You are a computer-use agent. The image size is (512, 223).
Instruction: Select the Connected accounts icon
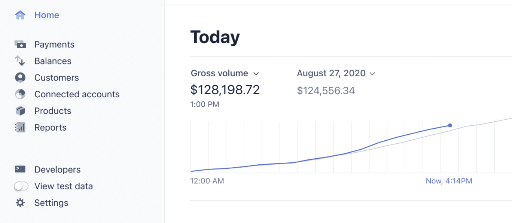[x=21, y=94]
